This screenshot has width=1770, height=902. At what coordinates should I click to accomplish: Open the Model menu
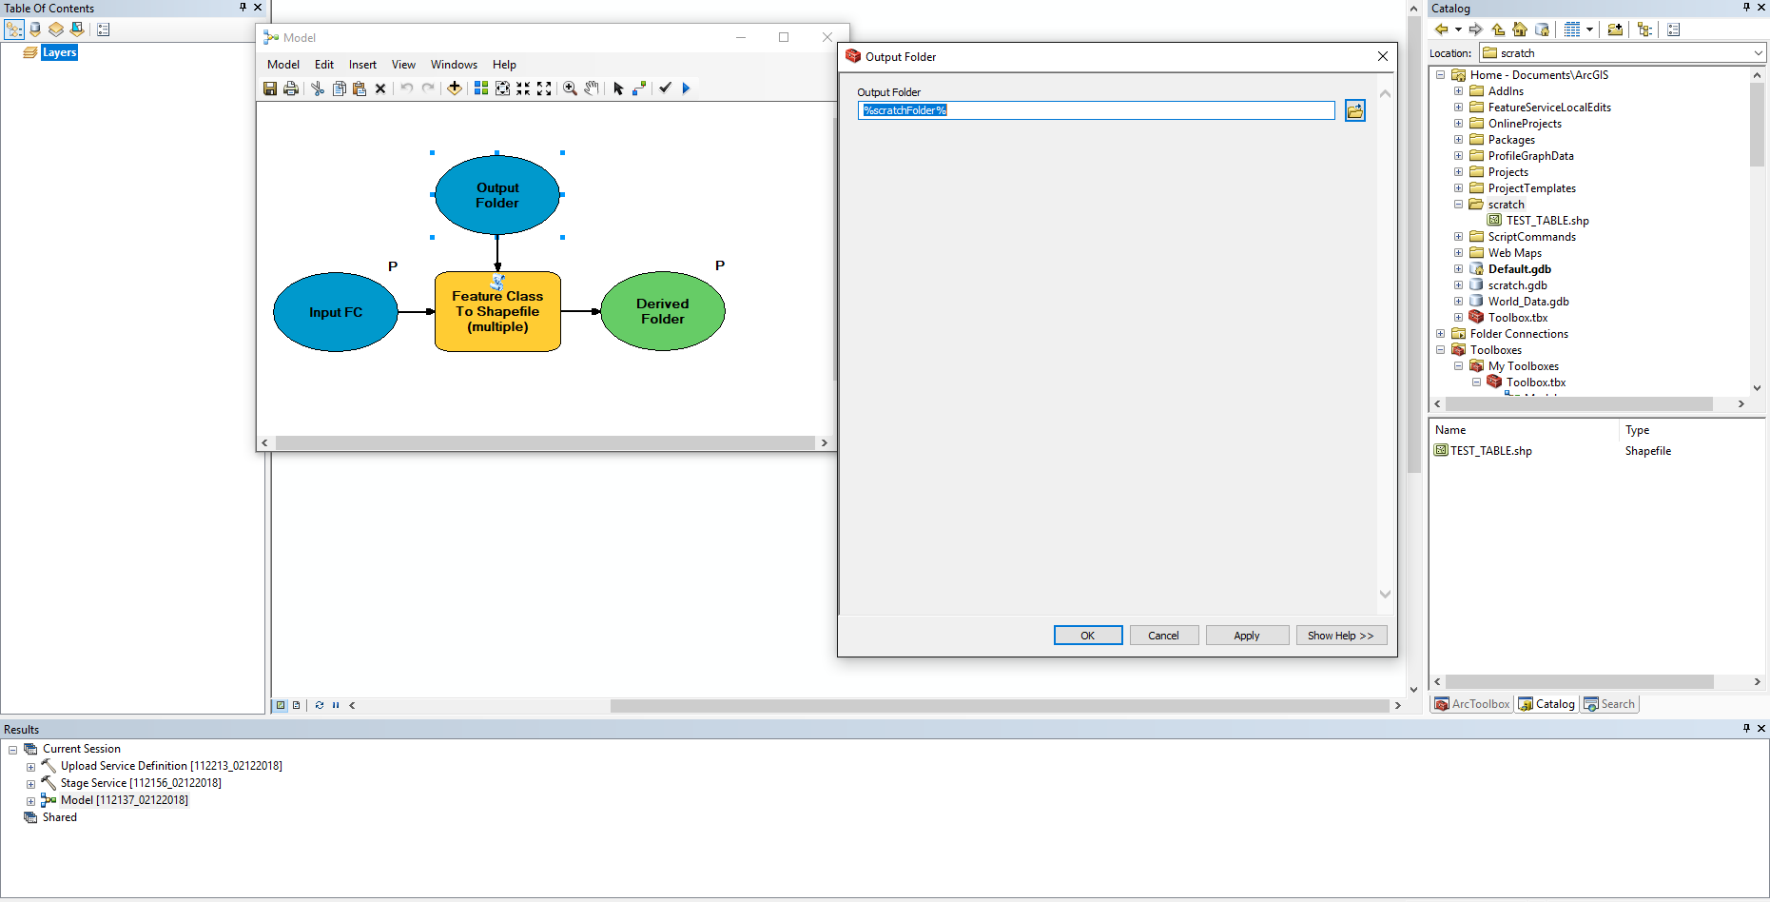point(283,65)
